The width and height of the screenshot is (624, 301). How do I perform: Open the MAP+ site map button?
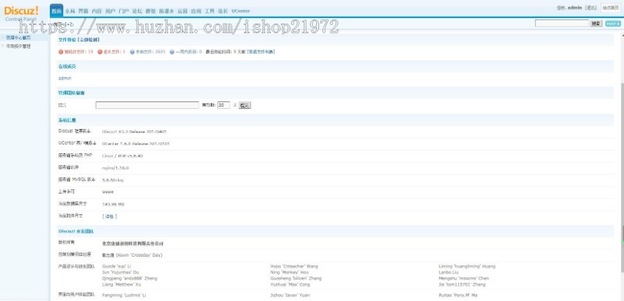click(612, 24)
